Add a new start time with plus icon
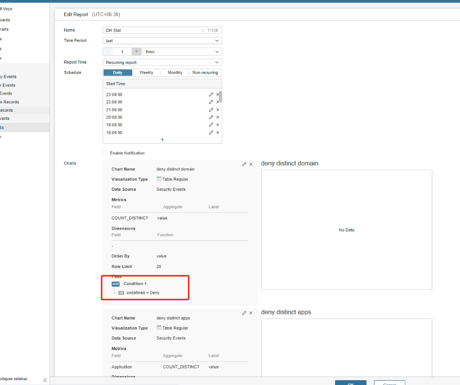This screenshot has width=460, height=385. click(162, 140)
